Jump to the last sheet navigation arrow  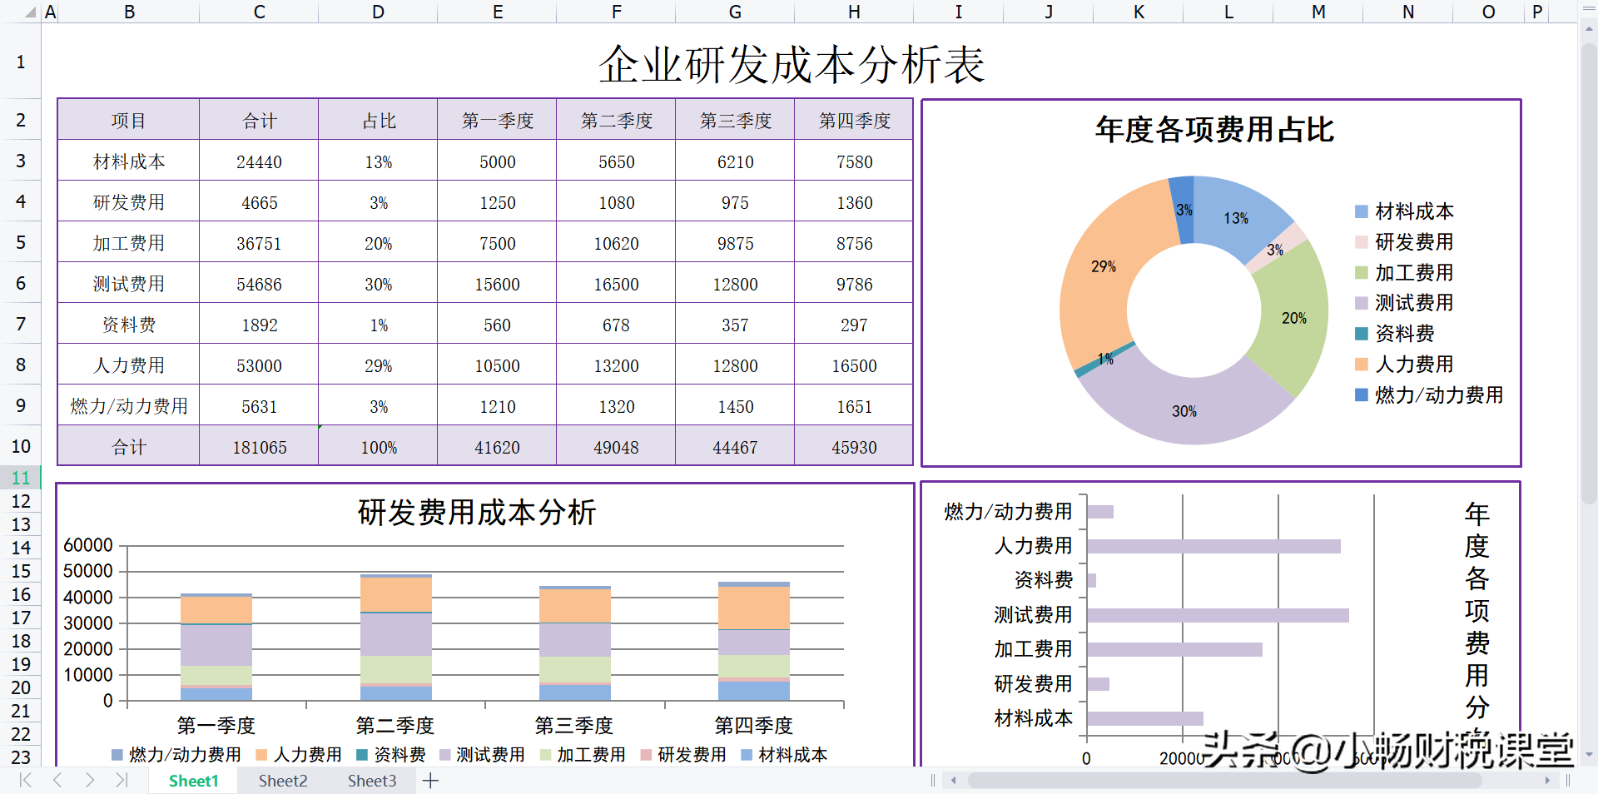[122, 781]
